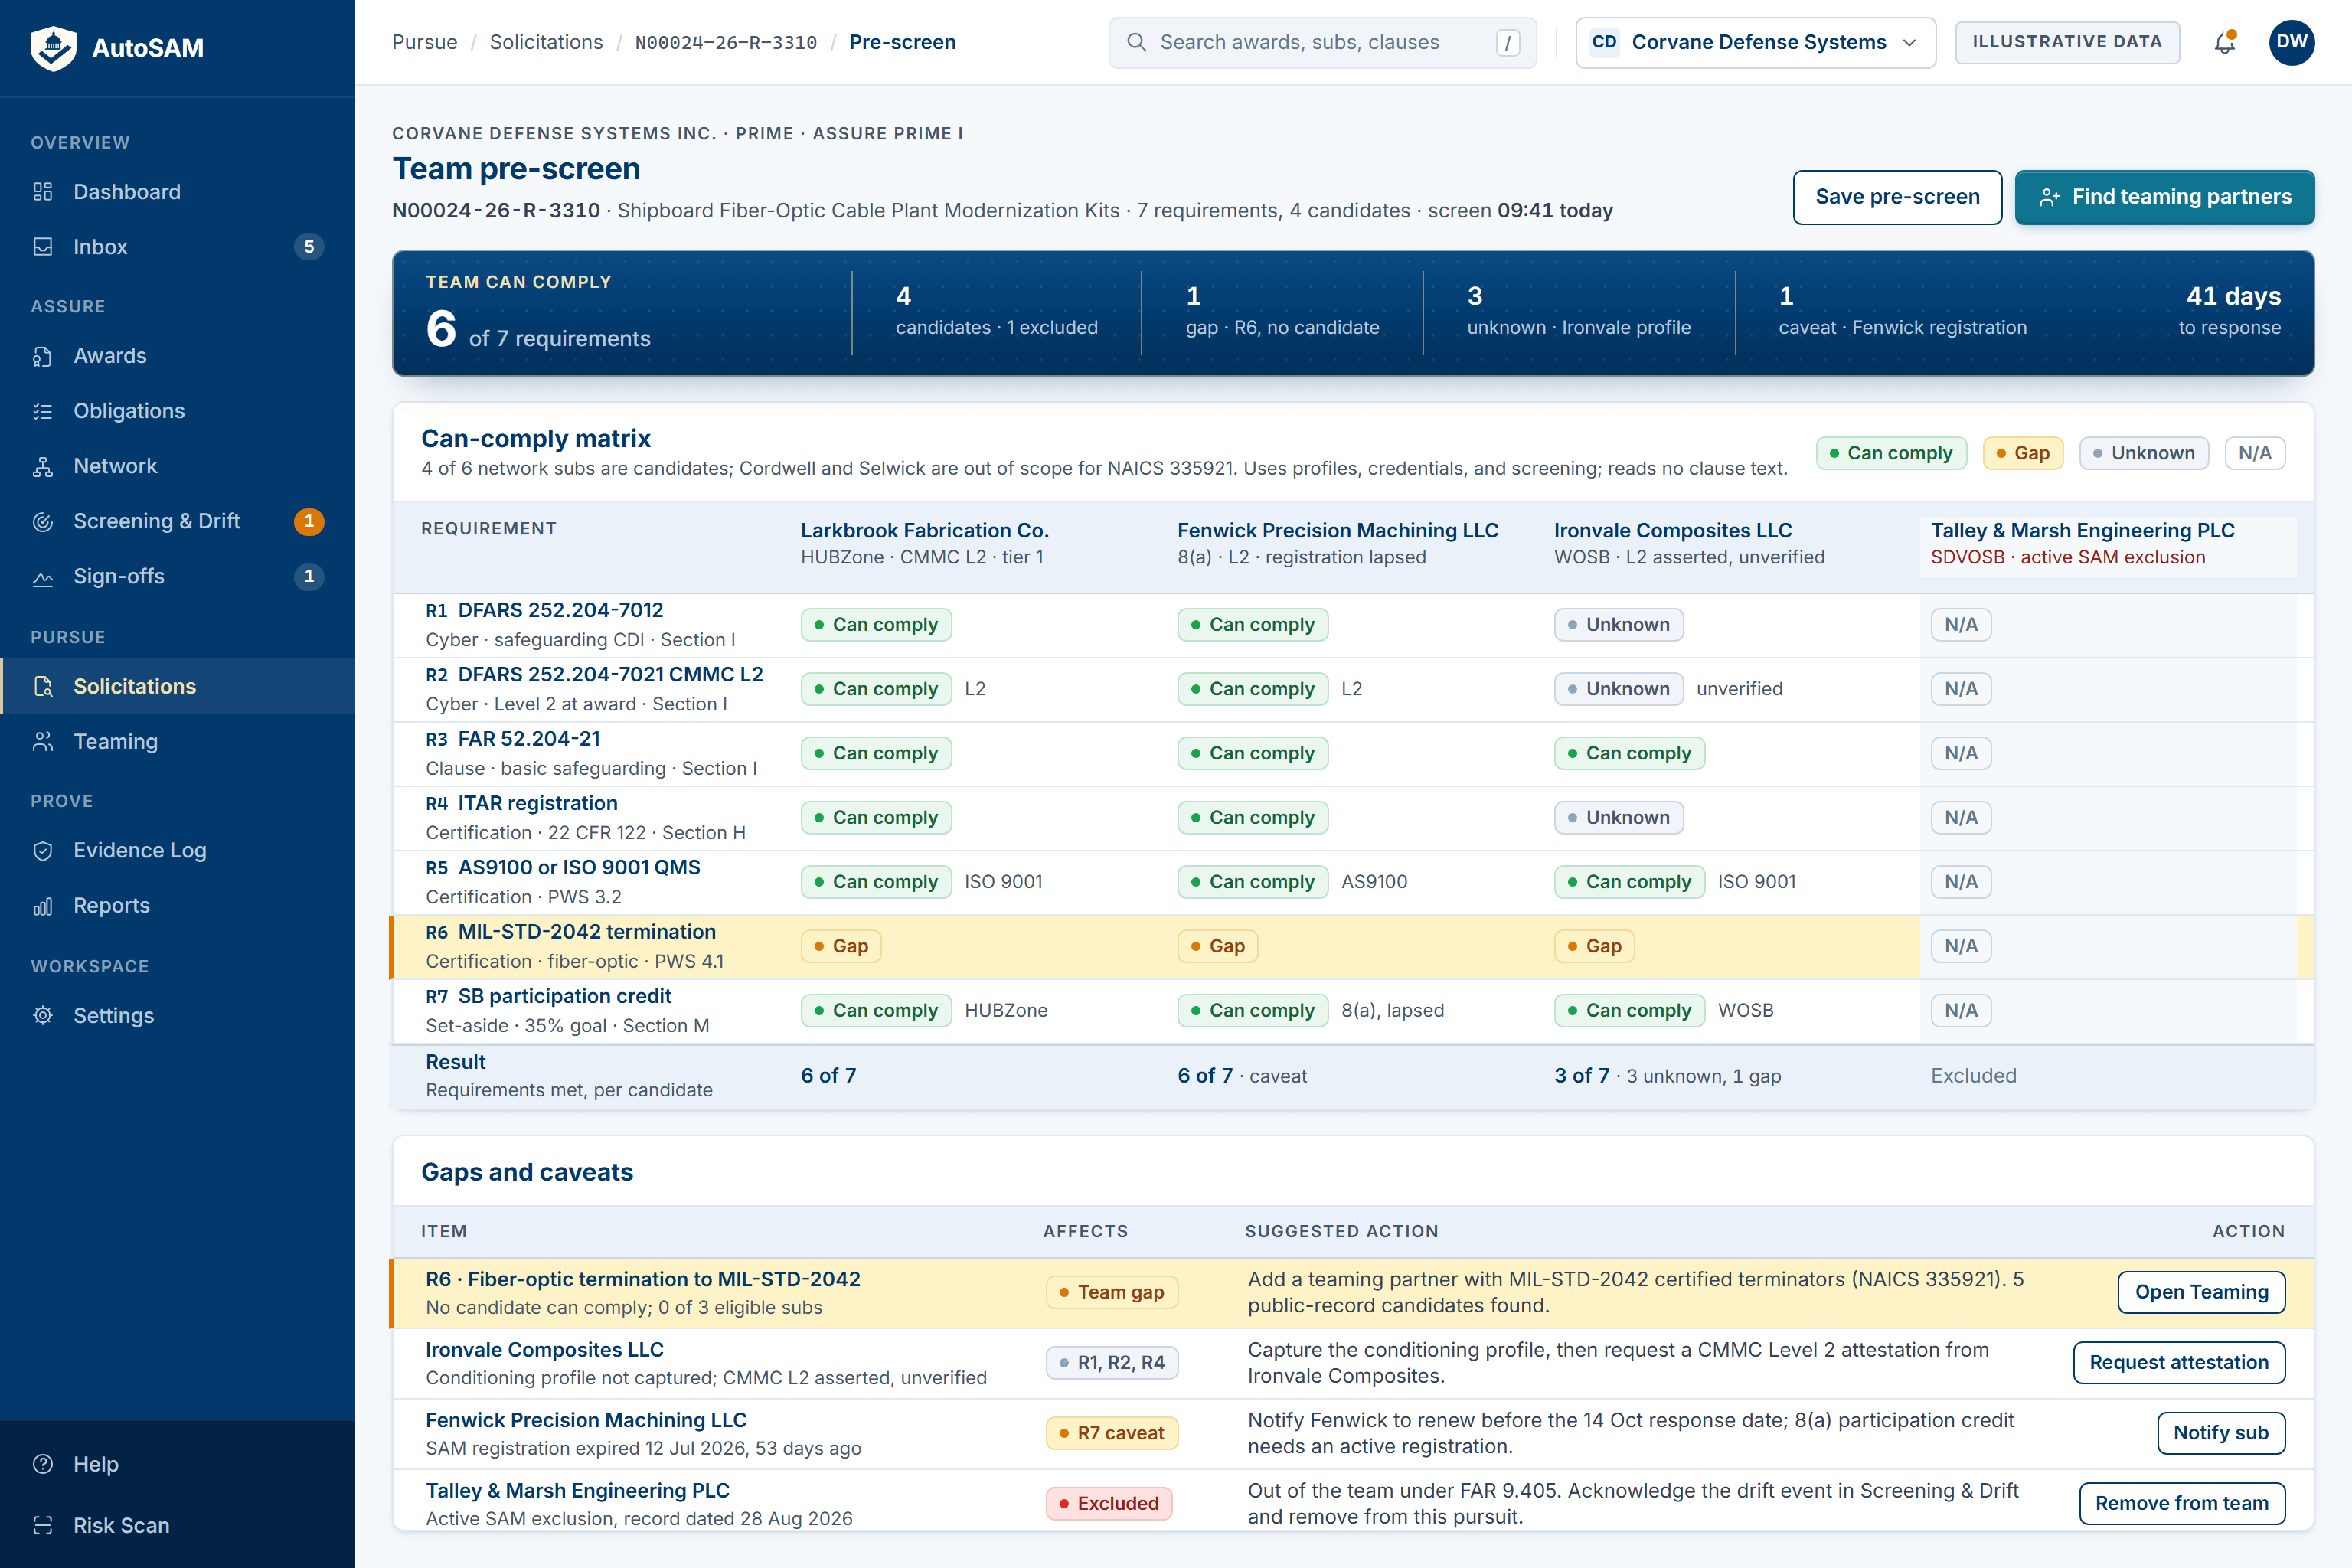2352x1568 pixels.
Task: Click the AutoSAM shield logo
Action: point(53,47)
